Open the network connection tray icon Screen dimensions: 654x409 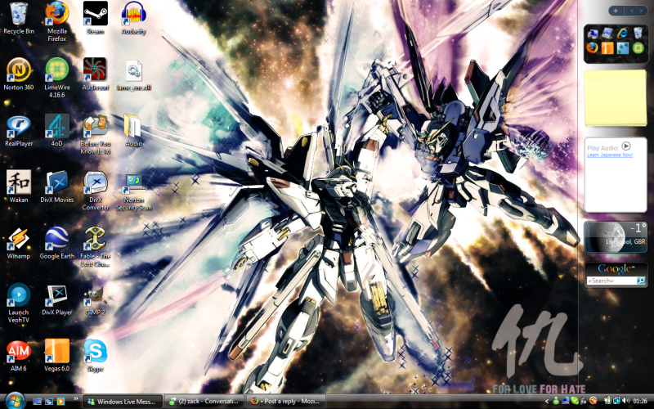[x=616, y=401]
